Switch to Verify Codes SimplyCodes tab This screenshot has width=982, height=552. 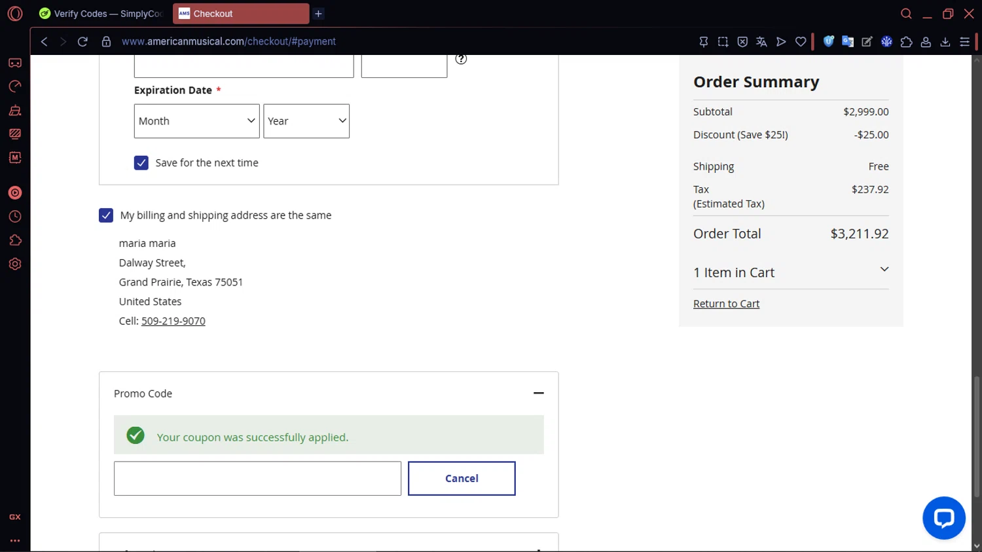101,14
